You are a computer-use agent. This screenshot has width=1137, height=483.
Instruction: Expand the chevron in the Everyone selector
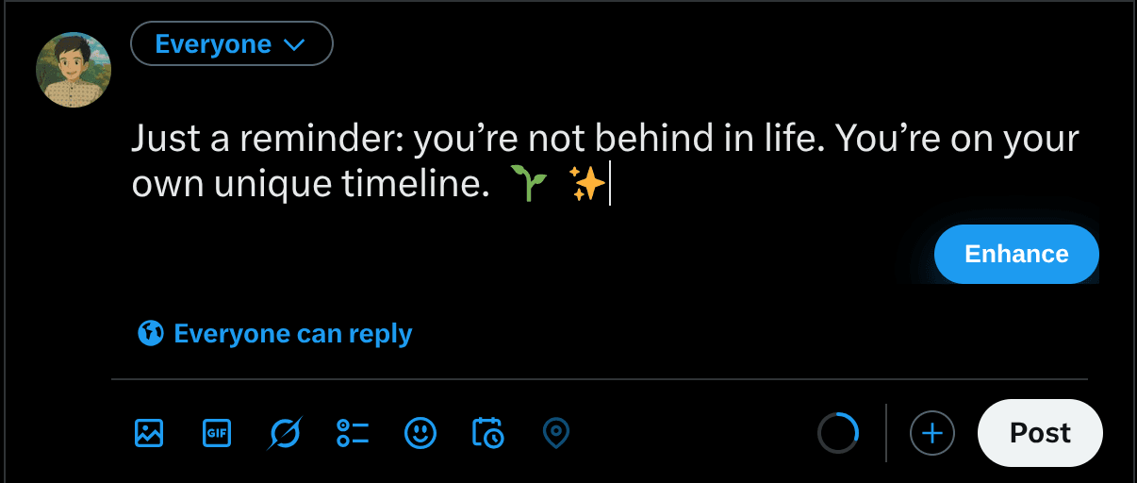point(294,44)
